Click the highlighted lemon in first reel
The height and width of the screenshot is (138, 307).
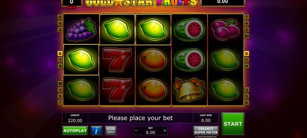tap(81, 60)
